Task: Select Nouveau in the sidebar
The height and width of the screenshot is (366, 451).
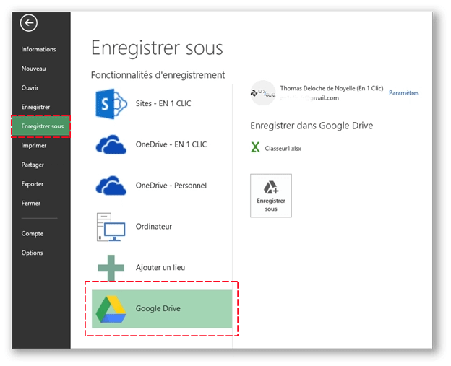Action: 34,69
